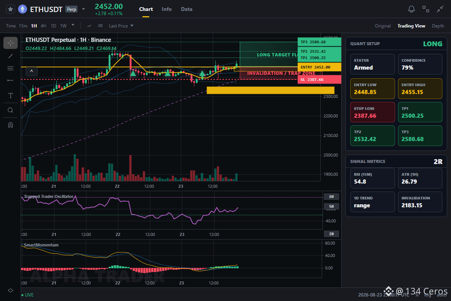Expand the ETHUSDT pair selector arrow
The image size is (451, 301).
click(83, 9)
